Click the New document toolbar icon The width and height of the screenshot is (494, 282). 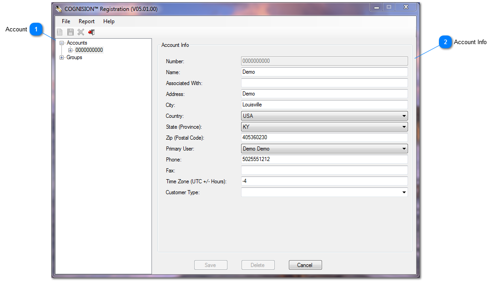point(60,32)
